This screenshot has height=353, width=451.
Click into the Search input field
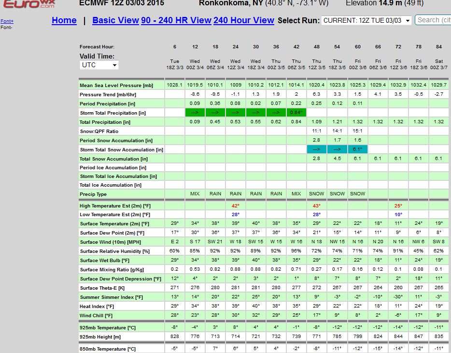tap(434, 20)
